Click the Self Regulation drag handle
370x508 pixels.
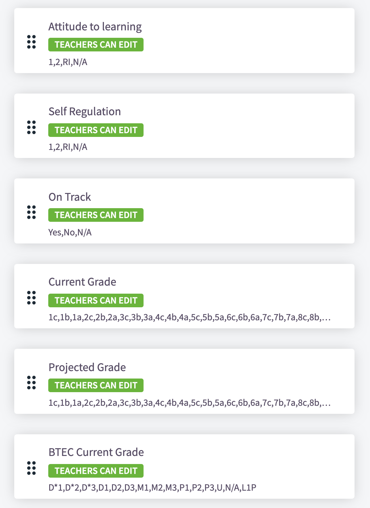(x=32, y=127)
